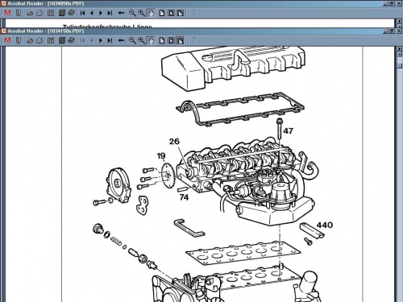403x302 pixels.
Task: Select zoom-out magnifier in 1034150x.PDF toolbar
Action: coord(132,40)
